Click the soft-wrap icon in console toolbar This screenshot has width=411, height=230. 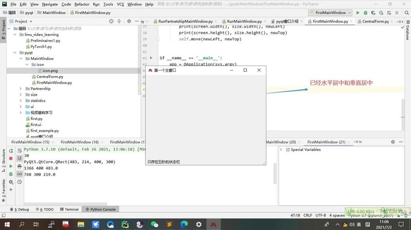[20, 151]
